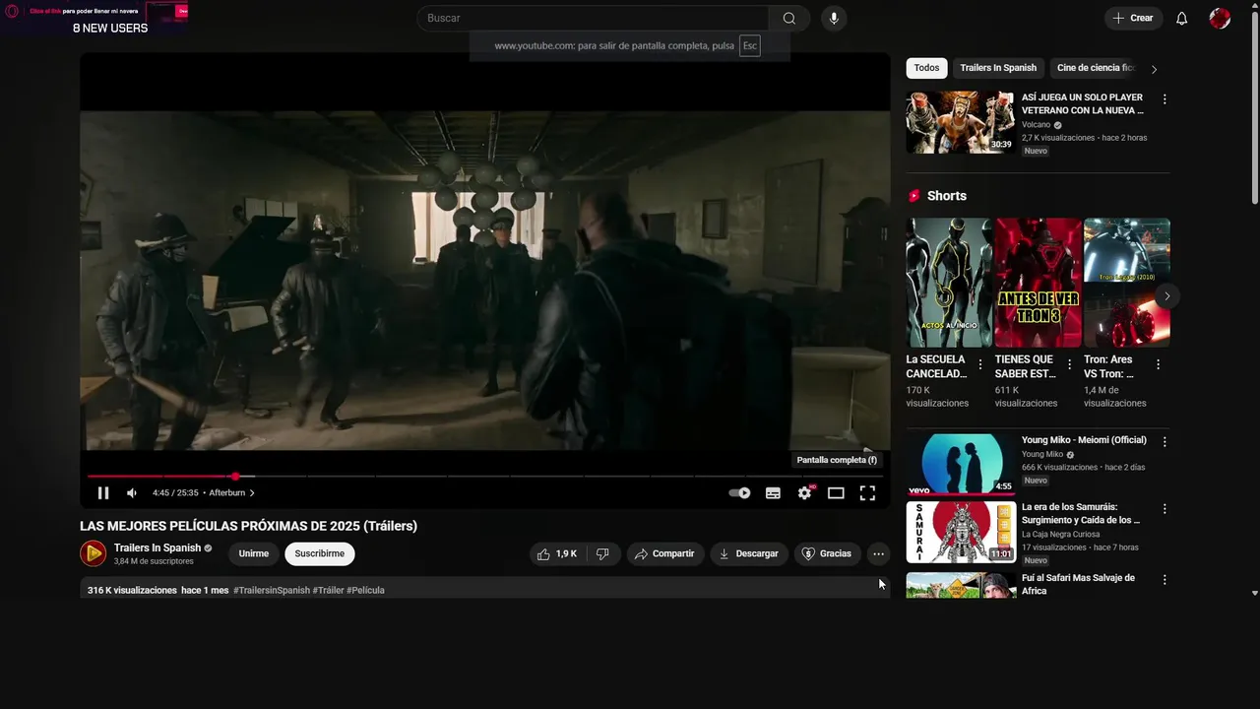Open the Trailers In Spanish channel avatar
This screenshot has width=1260, height=709.
click(93, 553)
